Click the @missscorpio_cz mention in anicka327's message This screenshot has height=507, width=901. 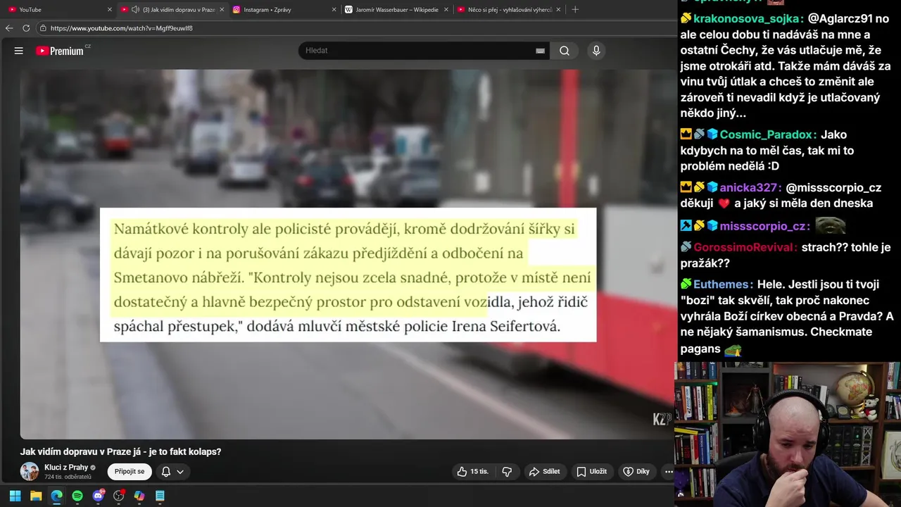tap(833, 187)
